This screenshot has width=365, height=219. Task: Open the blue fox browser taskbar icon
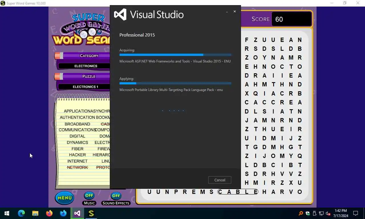[x=63, y=213]
